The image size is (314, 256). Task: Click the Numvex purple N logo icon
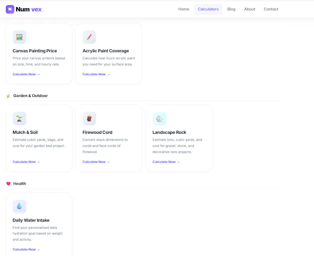click(10, 9)
